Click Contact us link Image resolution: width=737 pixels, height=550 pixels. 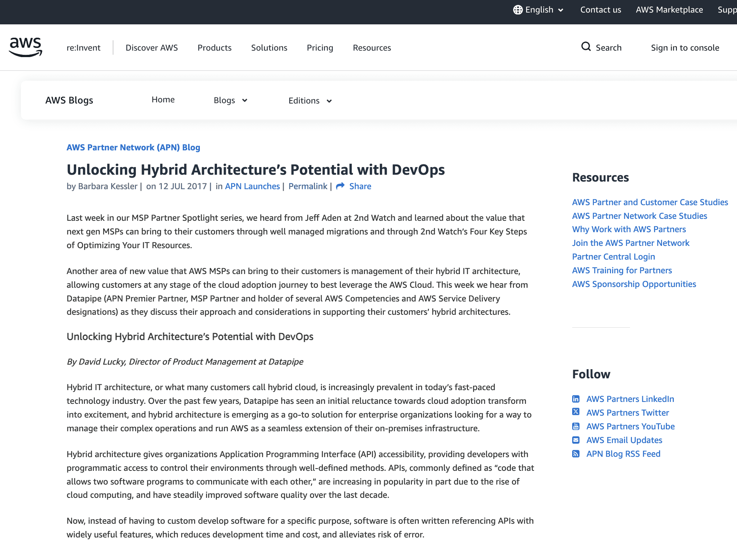601,10
